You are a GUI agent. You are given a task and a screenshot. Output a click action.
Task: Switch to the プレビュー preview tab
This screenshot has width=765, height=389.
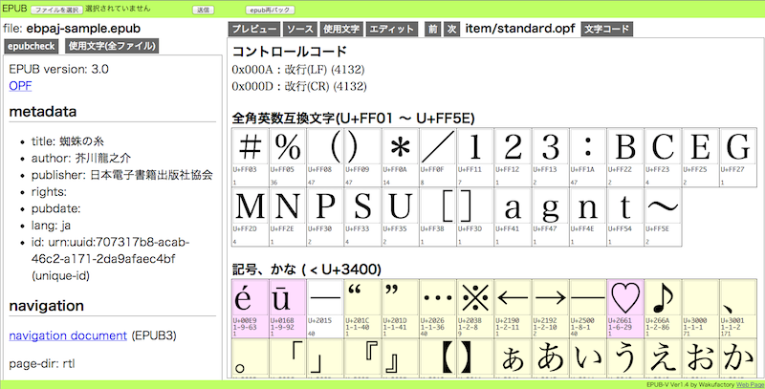click(x=256, y=30)
